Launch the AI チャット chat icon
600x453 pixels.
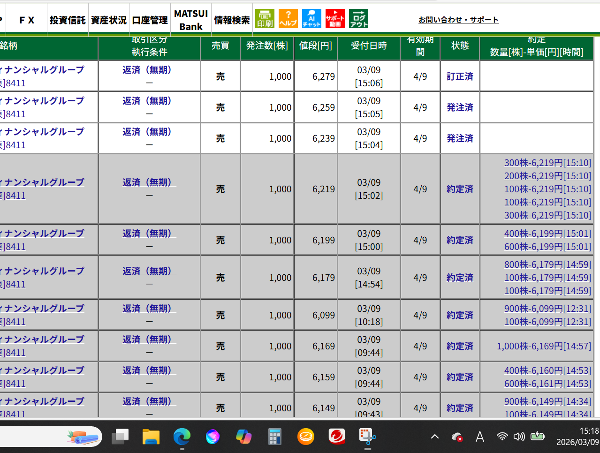311,19
